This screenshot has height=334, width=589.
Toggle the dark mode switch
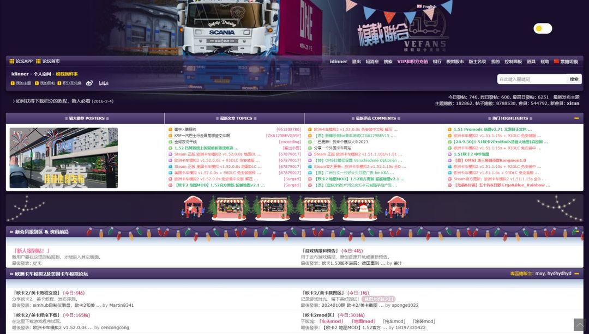point(543,28)
